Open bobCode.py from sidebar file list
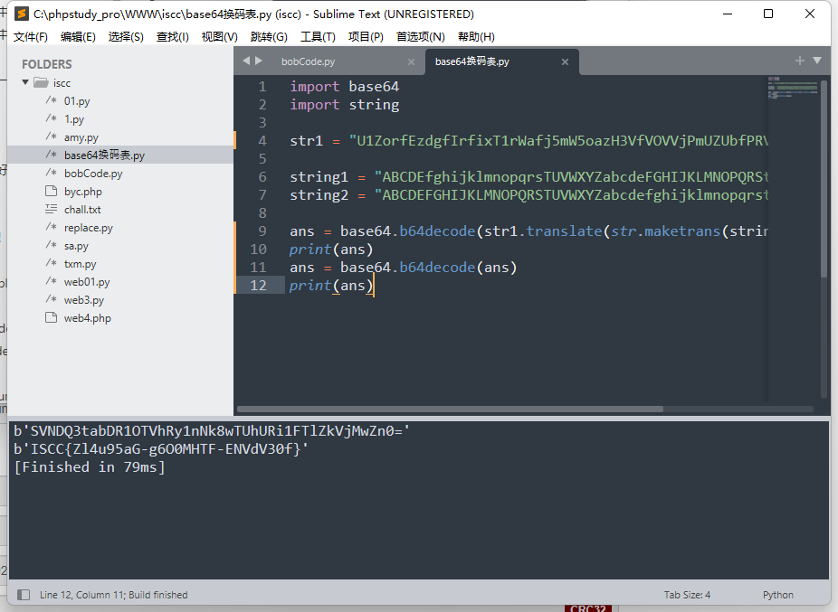This screenshot has width=838, height=612. coord(93,174)
